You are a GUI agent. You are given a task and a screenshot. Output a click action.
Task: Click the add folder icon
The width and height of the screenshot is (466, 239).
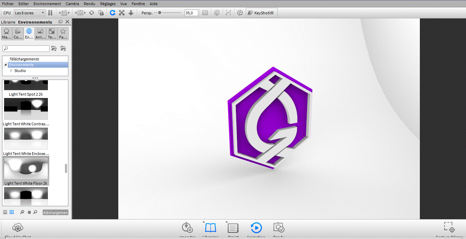[x=54, y=48]
